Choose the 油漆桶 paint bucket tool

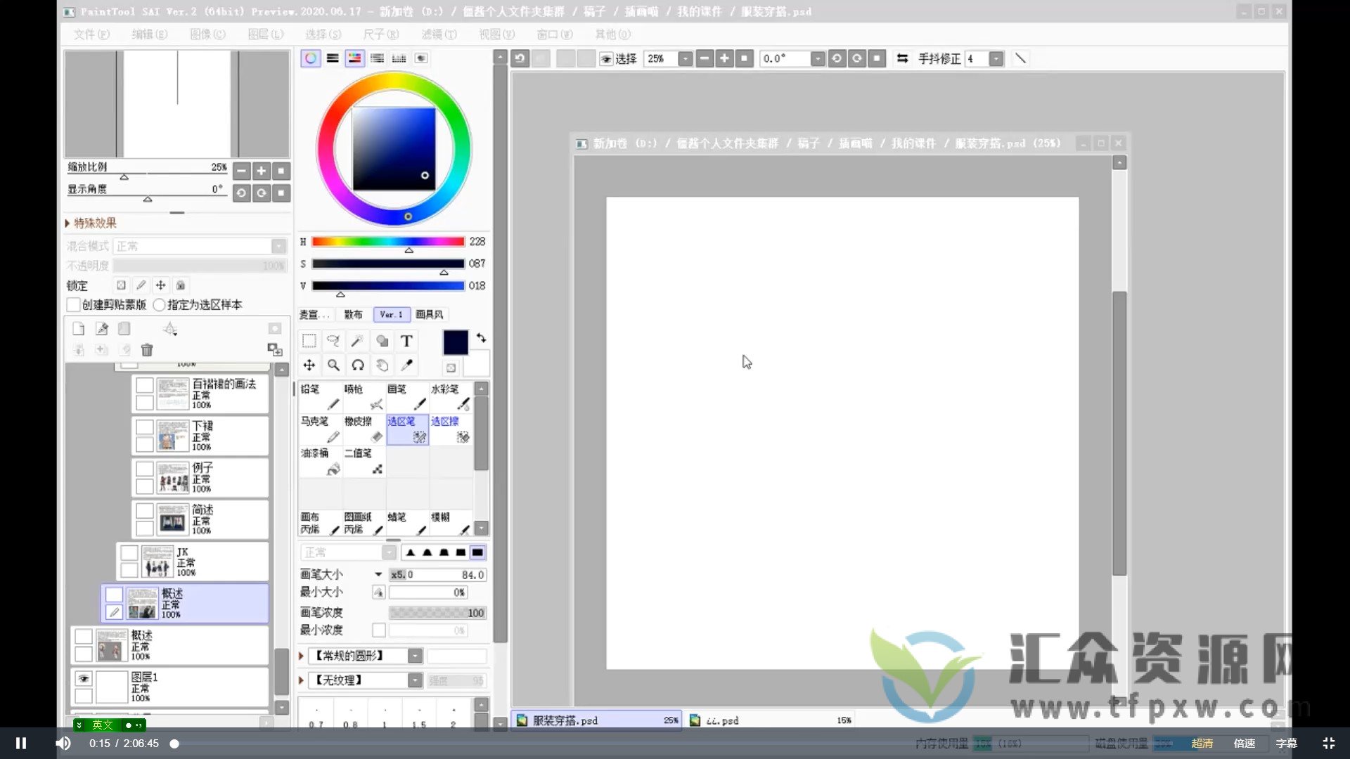coord(320,462)
